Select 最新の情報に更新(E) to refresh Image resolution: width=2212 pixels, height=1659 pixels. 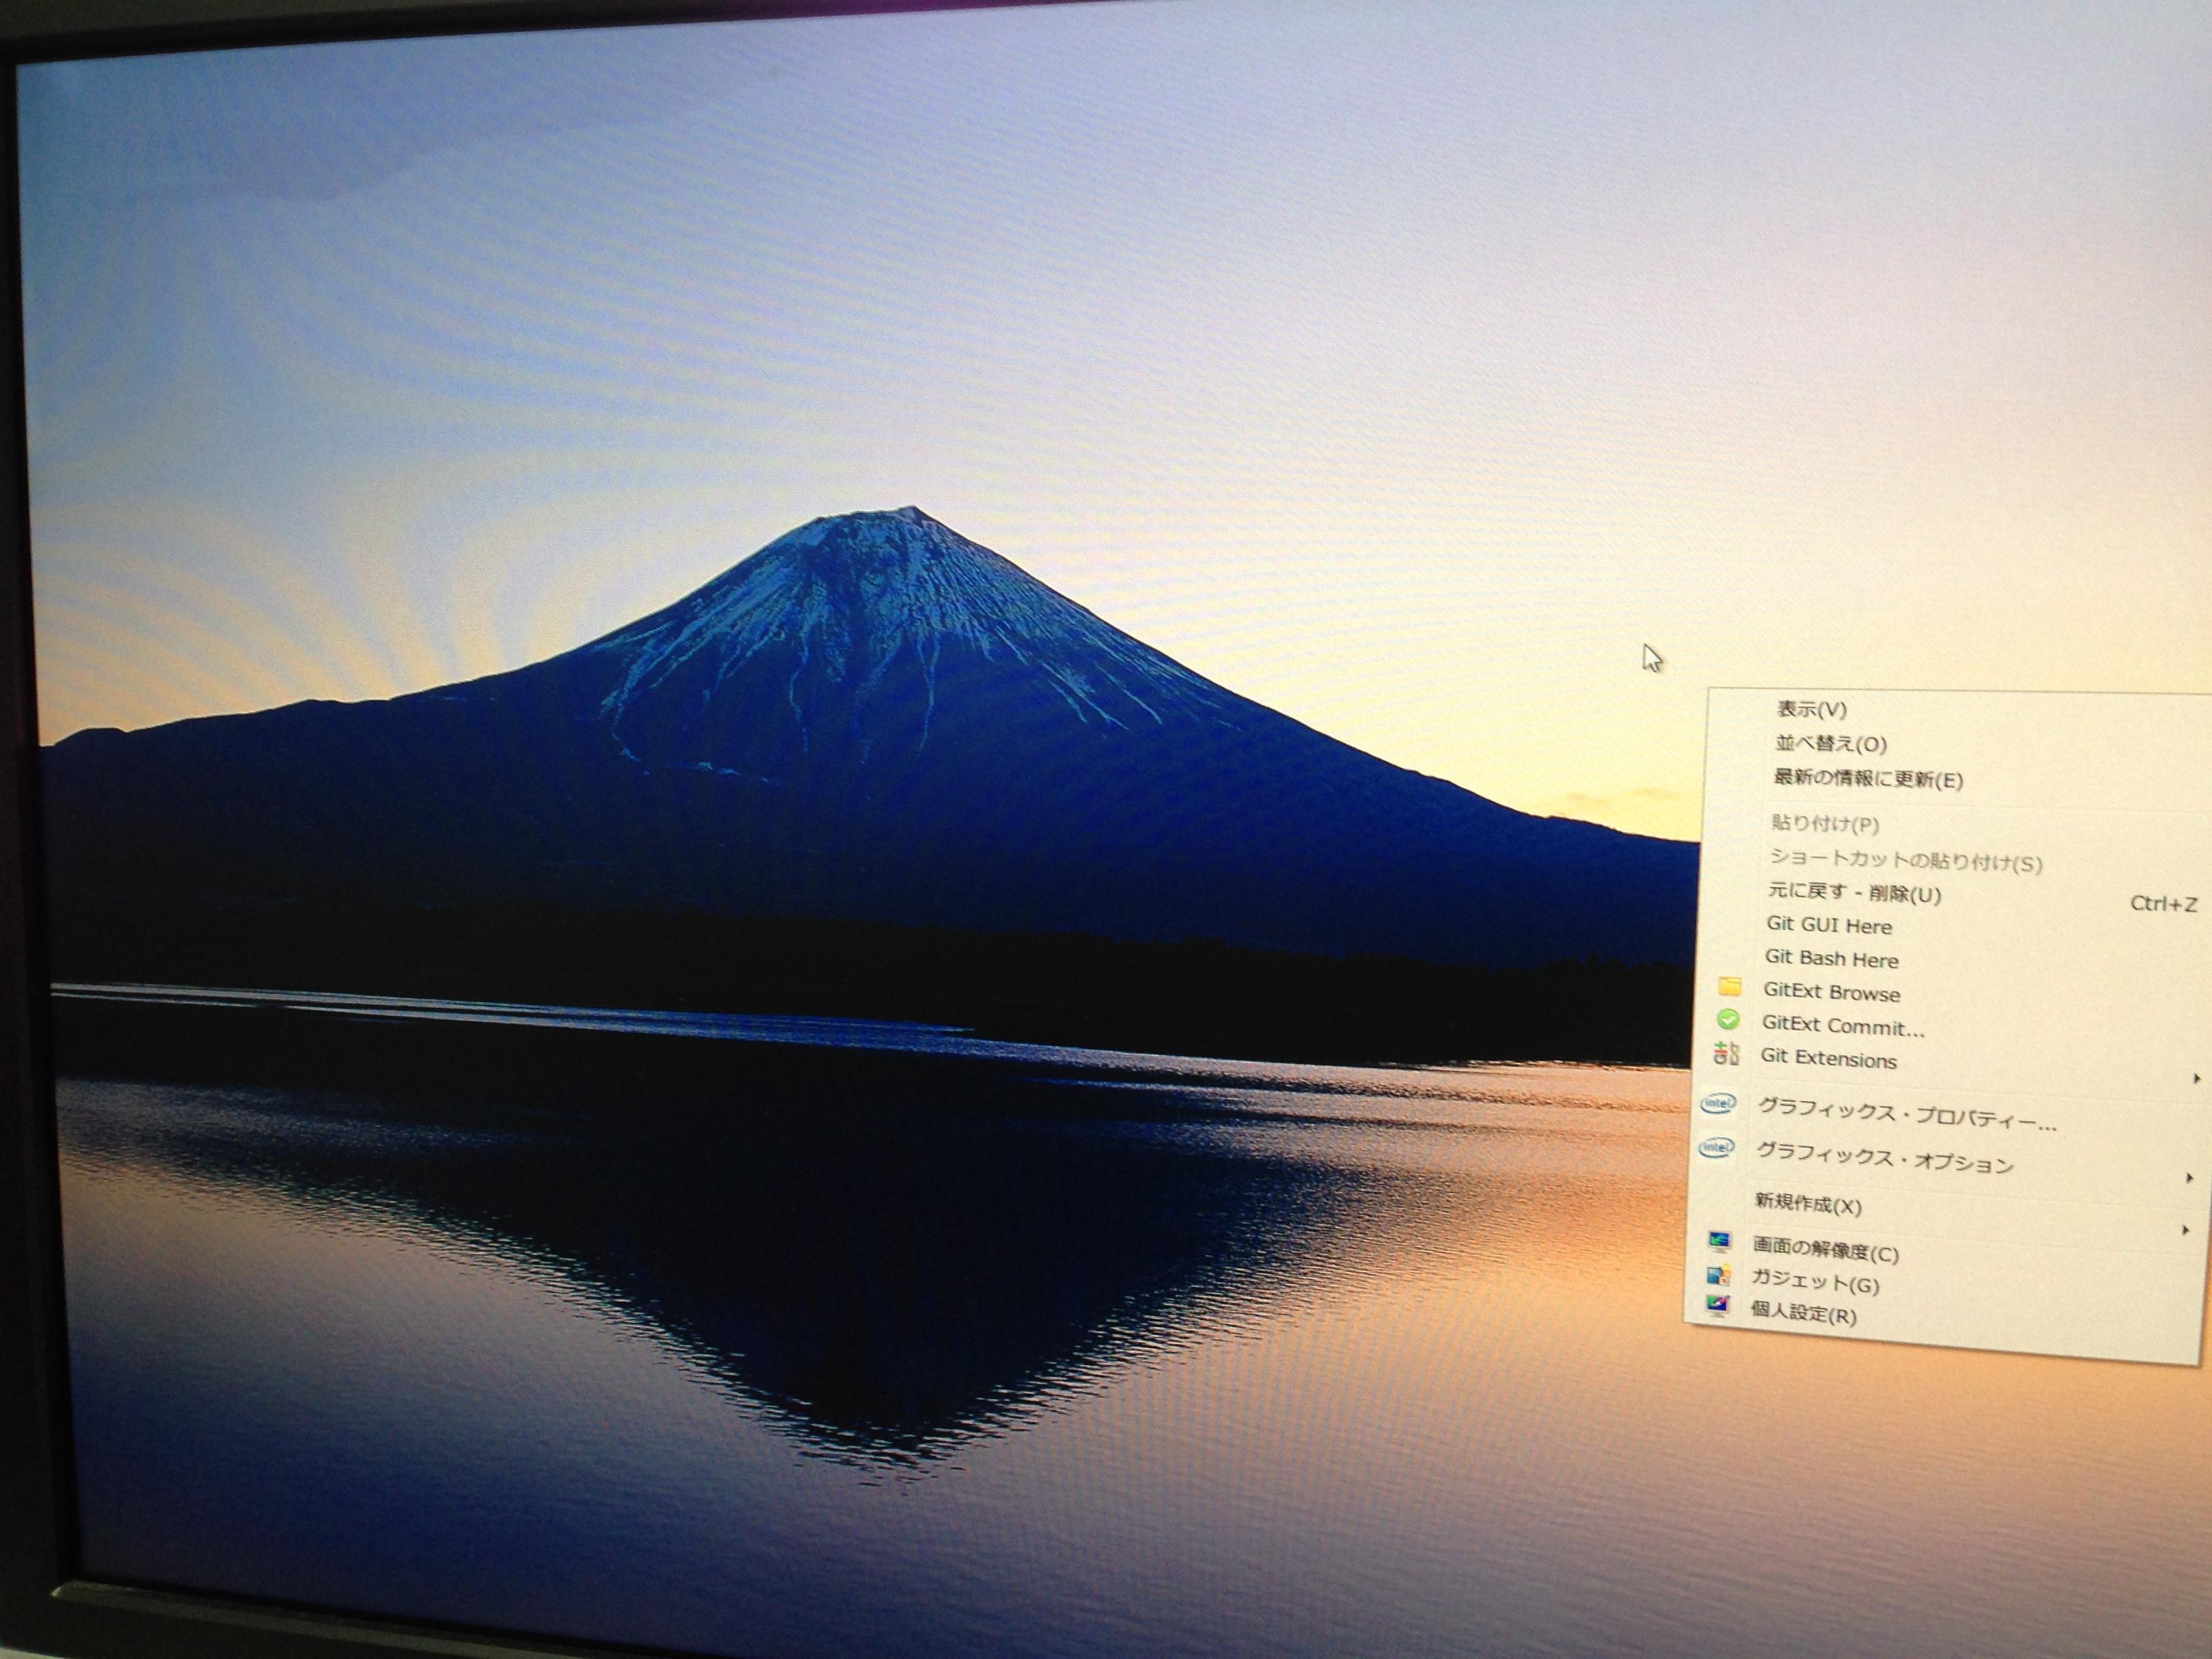(x=1867, y=779)
